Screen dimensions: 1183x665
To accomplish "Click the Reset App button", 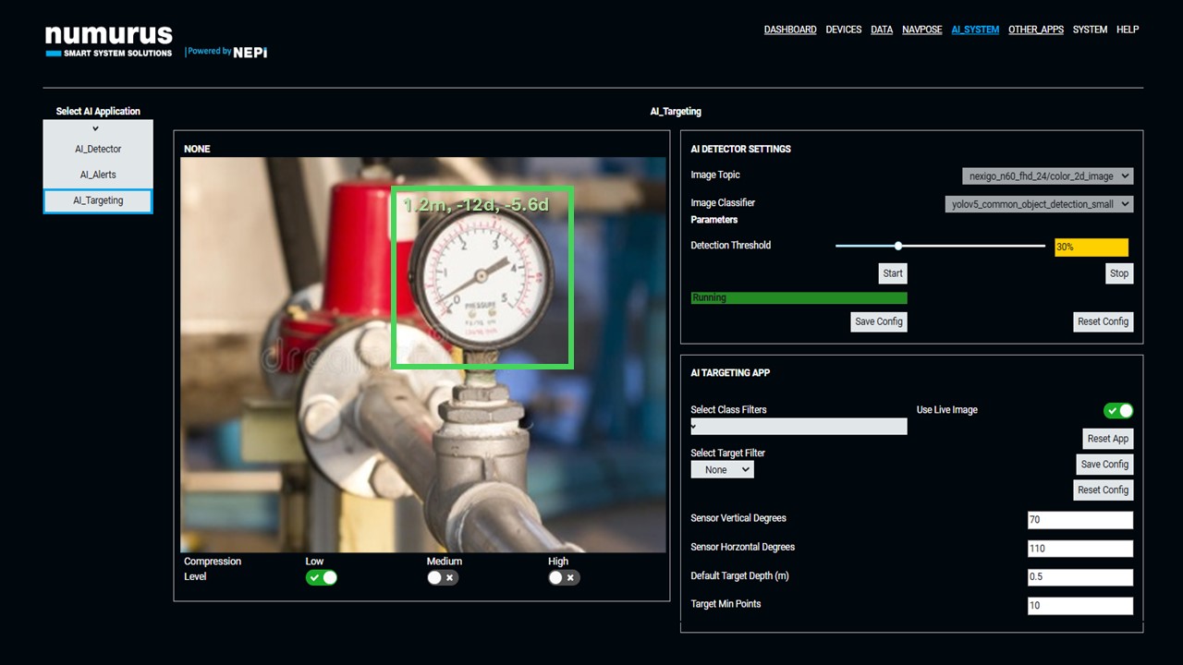I will coord(1107,438).
